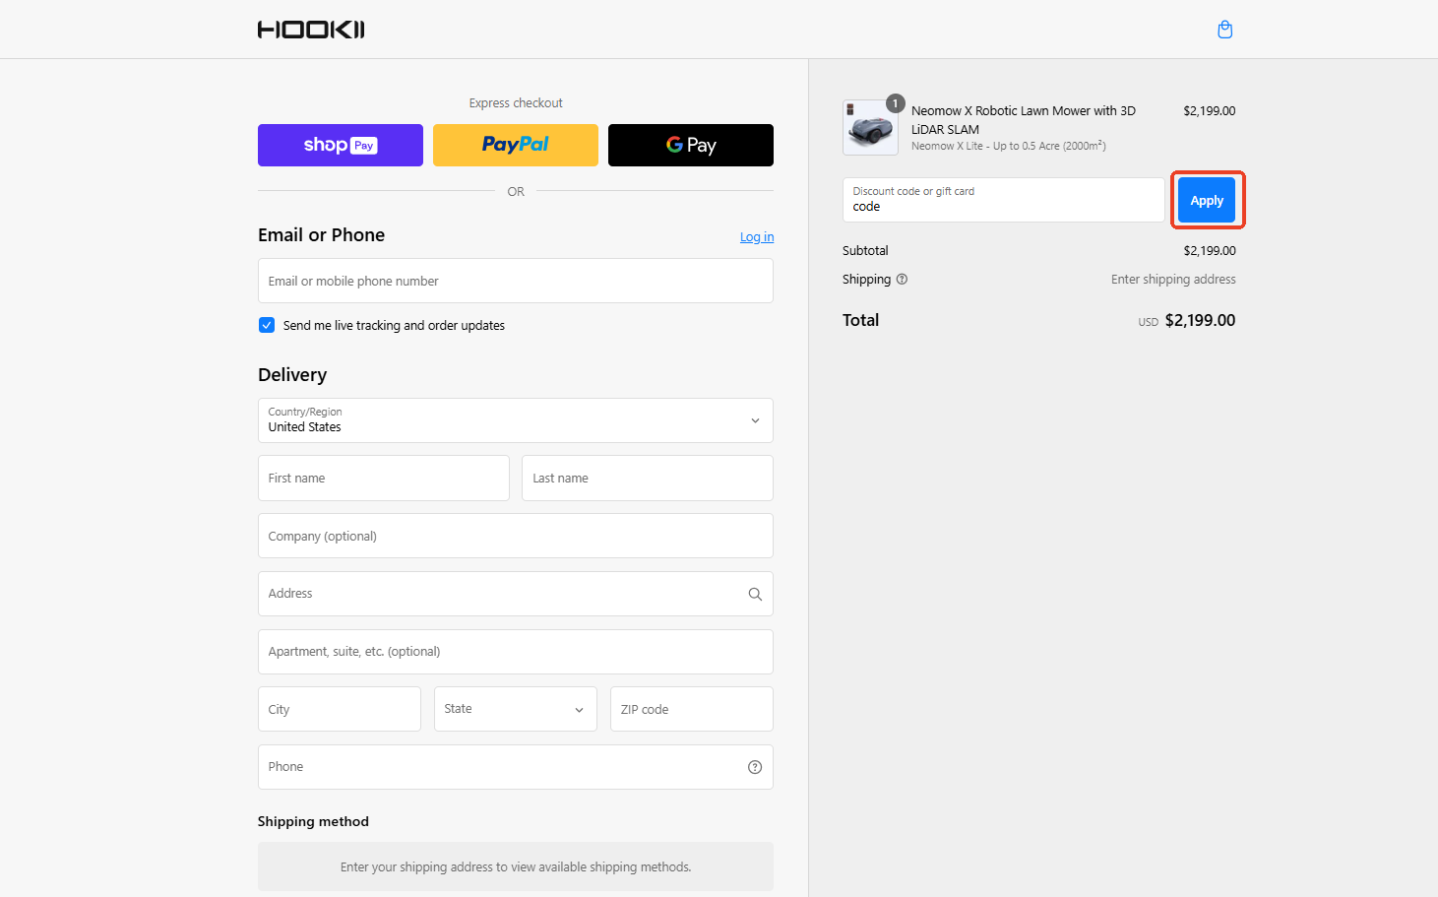
Task: Click the Express checkout label
Action: click(x=516, y=102)
